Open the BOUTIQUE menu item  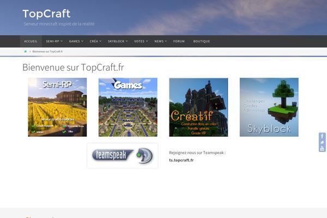202,41
